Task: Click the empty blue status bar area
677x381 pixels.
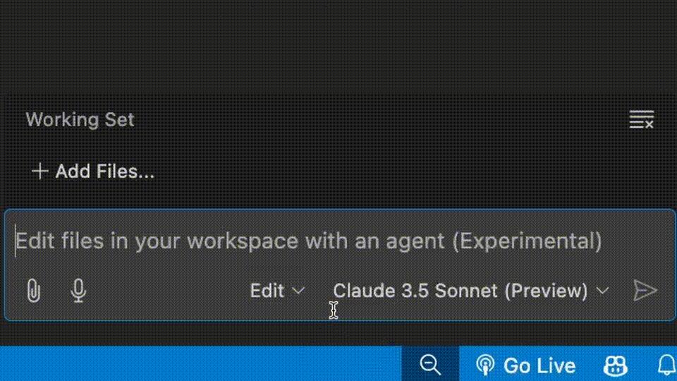Action: (x=197, y=364)
